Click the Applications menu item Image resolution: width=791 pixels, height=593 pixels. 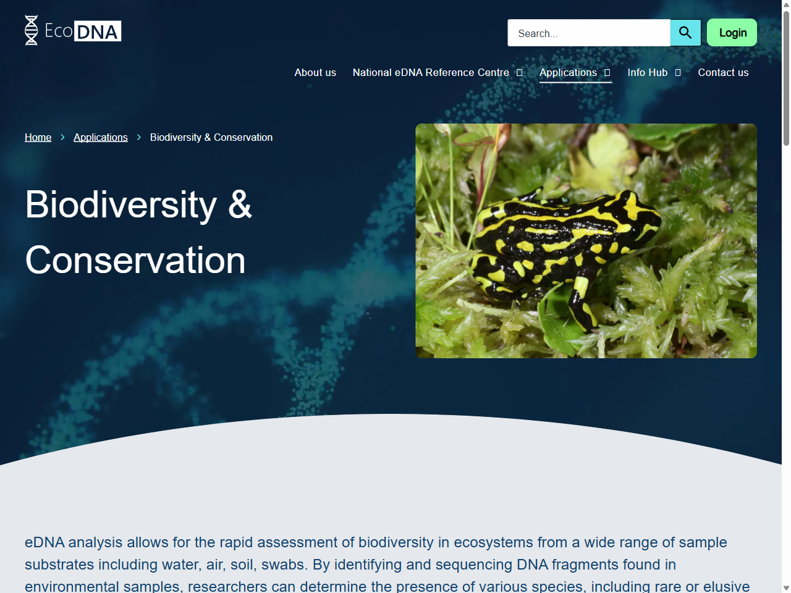tap(567, 72)
